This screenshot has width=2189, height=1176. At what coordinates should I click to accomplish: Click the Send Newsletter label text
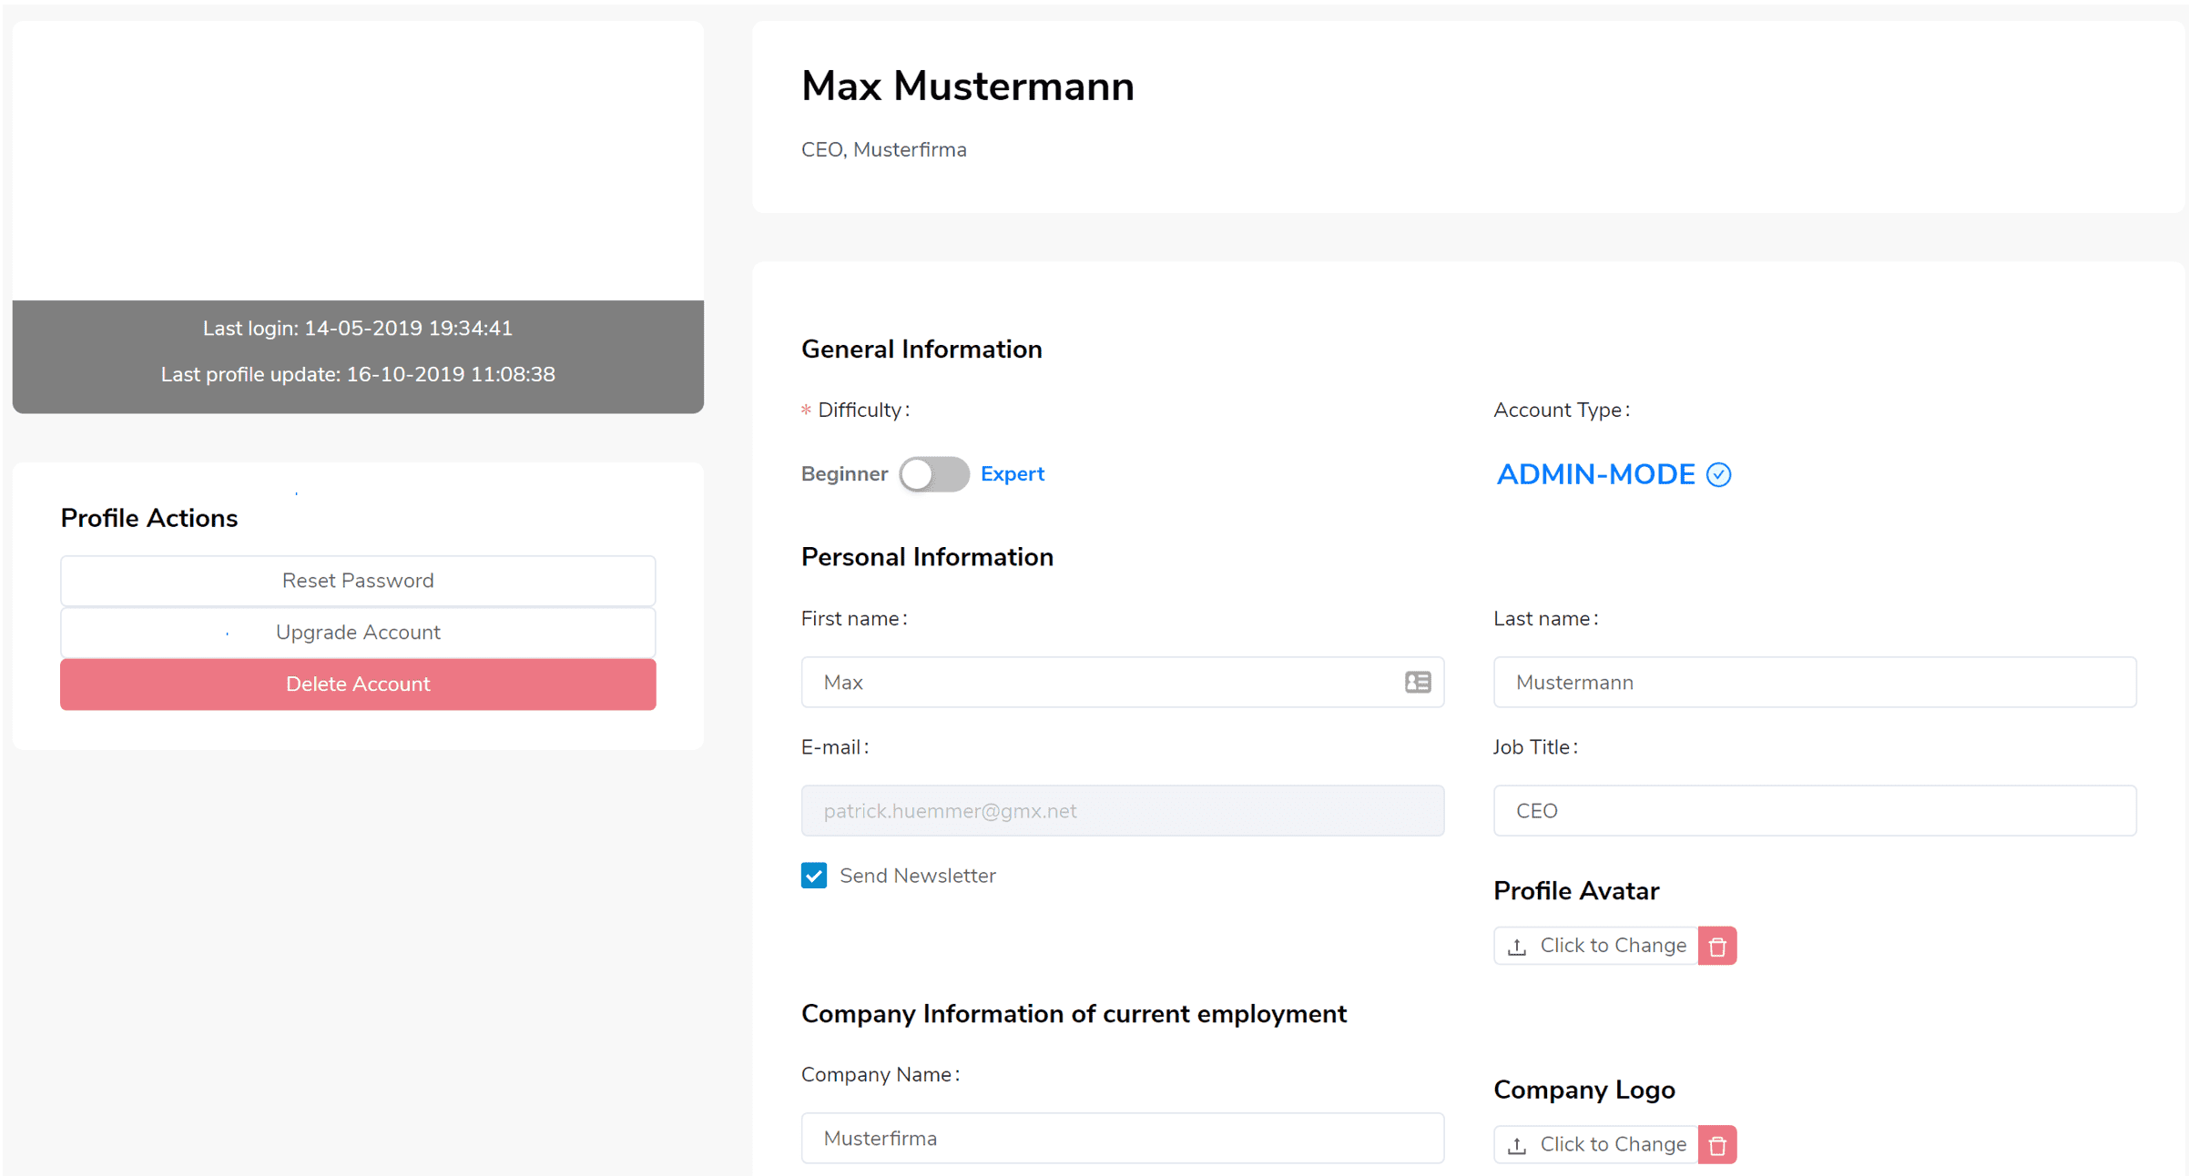coord(917,876)
